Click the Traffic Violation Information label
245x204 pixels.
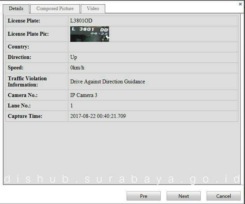click(x=27, y=81)
